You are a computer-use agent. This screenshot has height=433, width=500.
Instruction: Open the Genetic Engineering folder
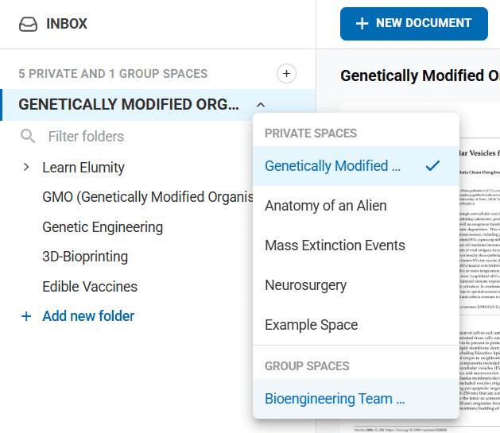[x=103, y=227]
